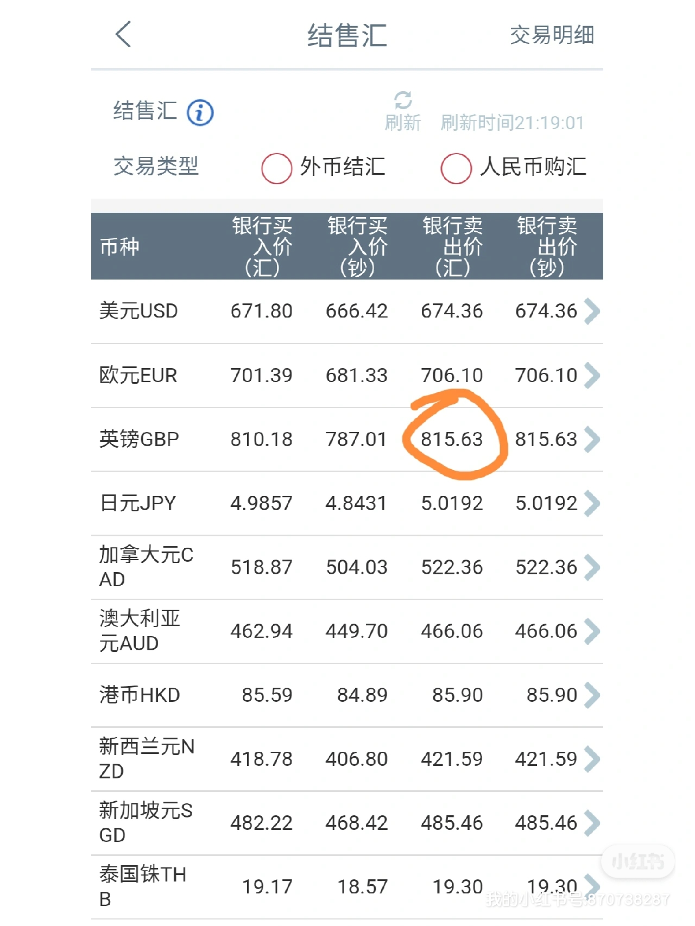
Task: Click the first 银行买入价(汇) column header
Action: (x=262, y=246)
